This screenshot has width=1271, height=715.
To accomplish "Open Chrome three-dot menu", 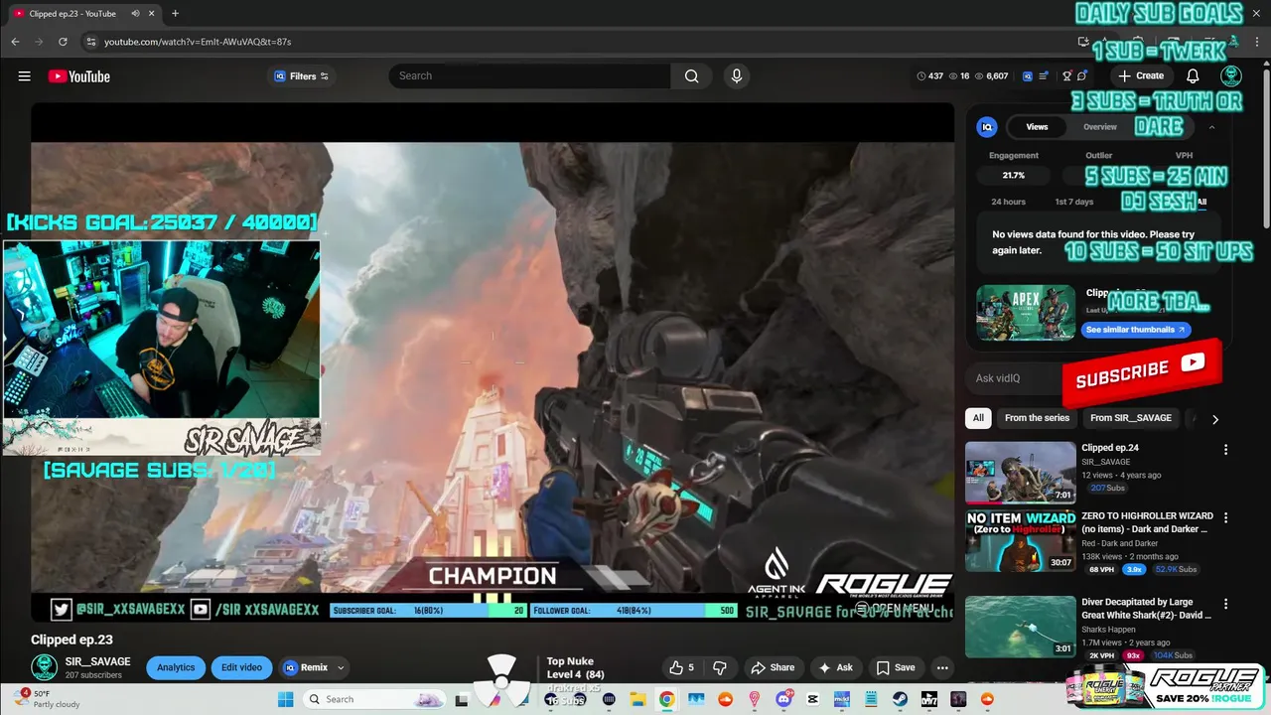I will click(x=1257, y=42).
